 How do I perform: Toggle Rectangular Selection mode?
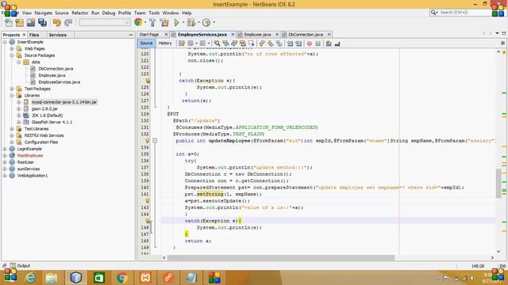251,44
